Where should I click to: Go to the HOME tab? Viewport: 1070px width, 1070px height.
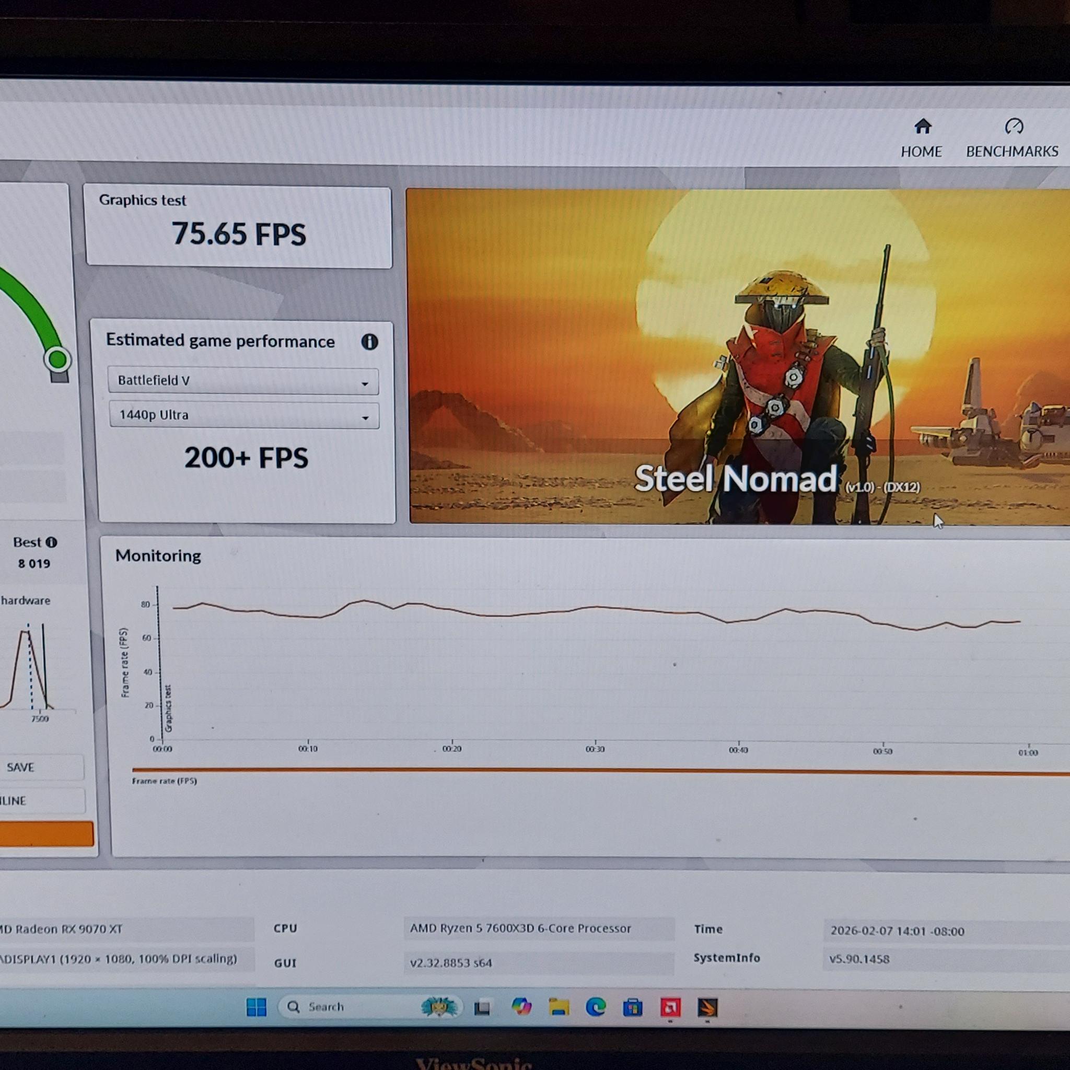922,138
